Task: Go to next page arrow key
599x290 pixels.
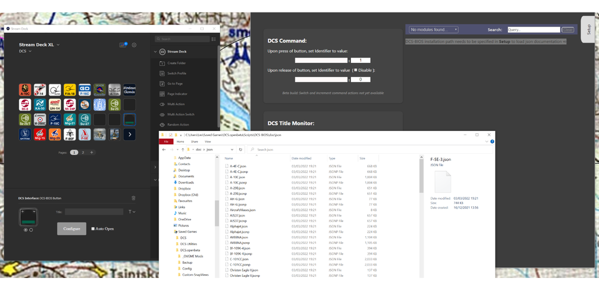Action: click(129, 135)
